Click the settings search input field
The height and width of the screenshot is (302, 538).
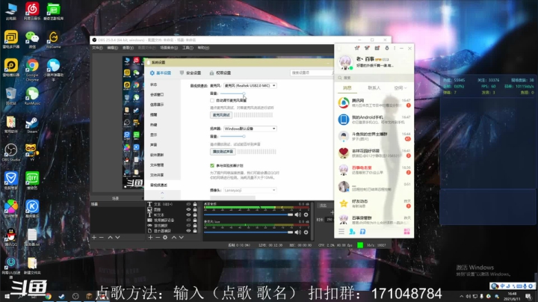click(312, 73)
